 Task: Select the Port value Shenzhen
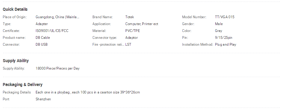(43, 99)
